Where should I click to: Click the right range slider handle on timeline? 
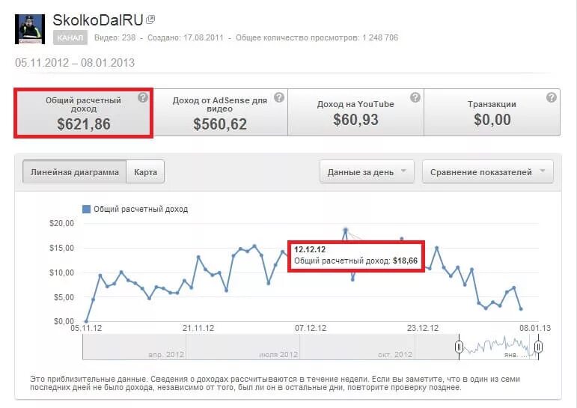click(x=538, y=347)
